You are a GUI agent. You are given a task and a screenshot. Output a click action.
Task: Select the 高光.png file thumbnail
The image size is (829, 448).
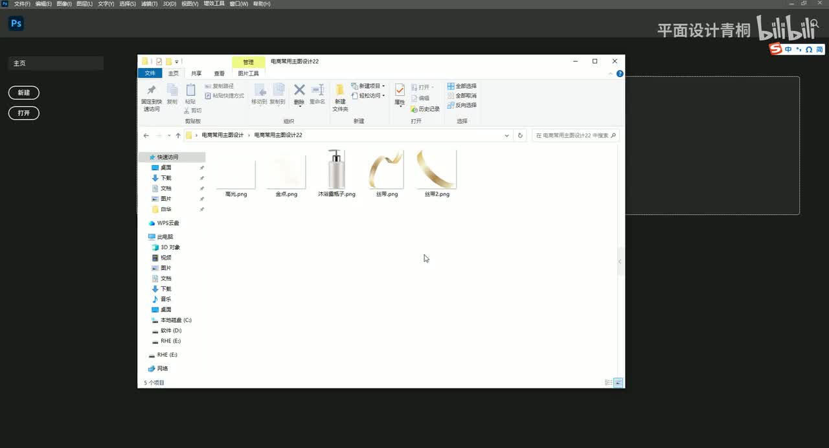(x=236, y=174)
